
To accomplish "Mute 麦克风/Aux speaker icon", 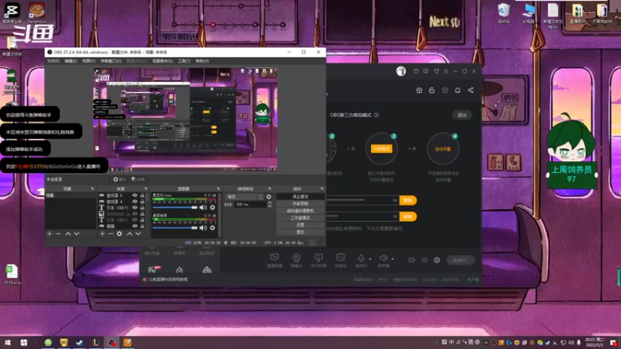I will coord(203,207).
